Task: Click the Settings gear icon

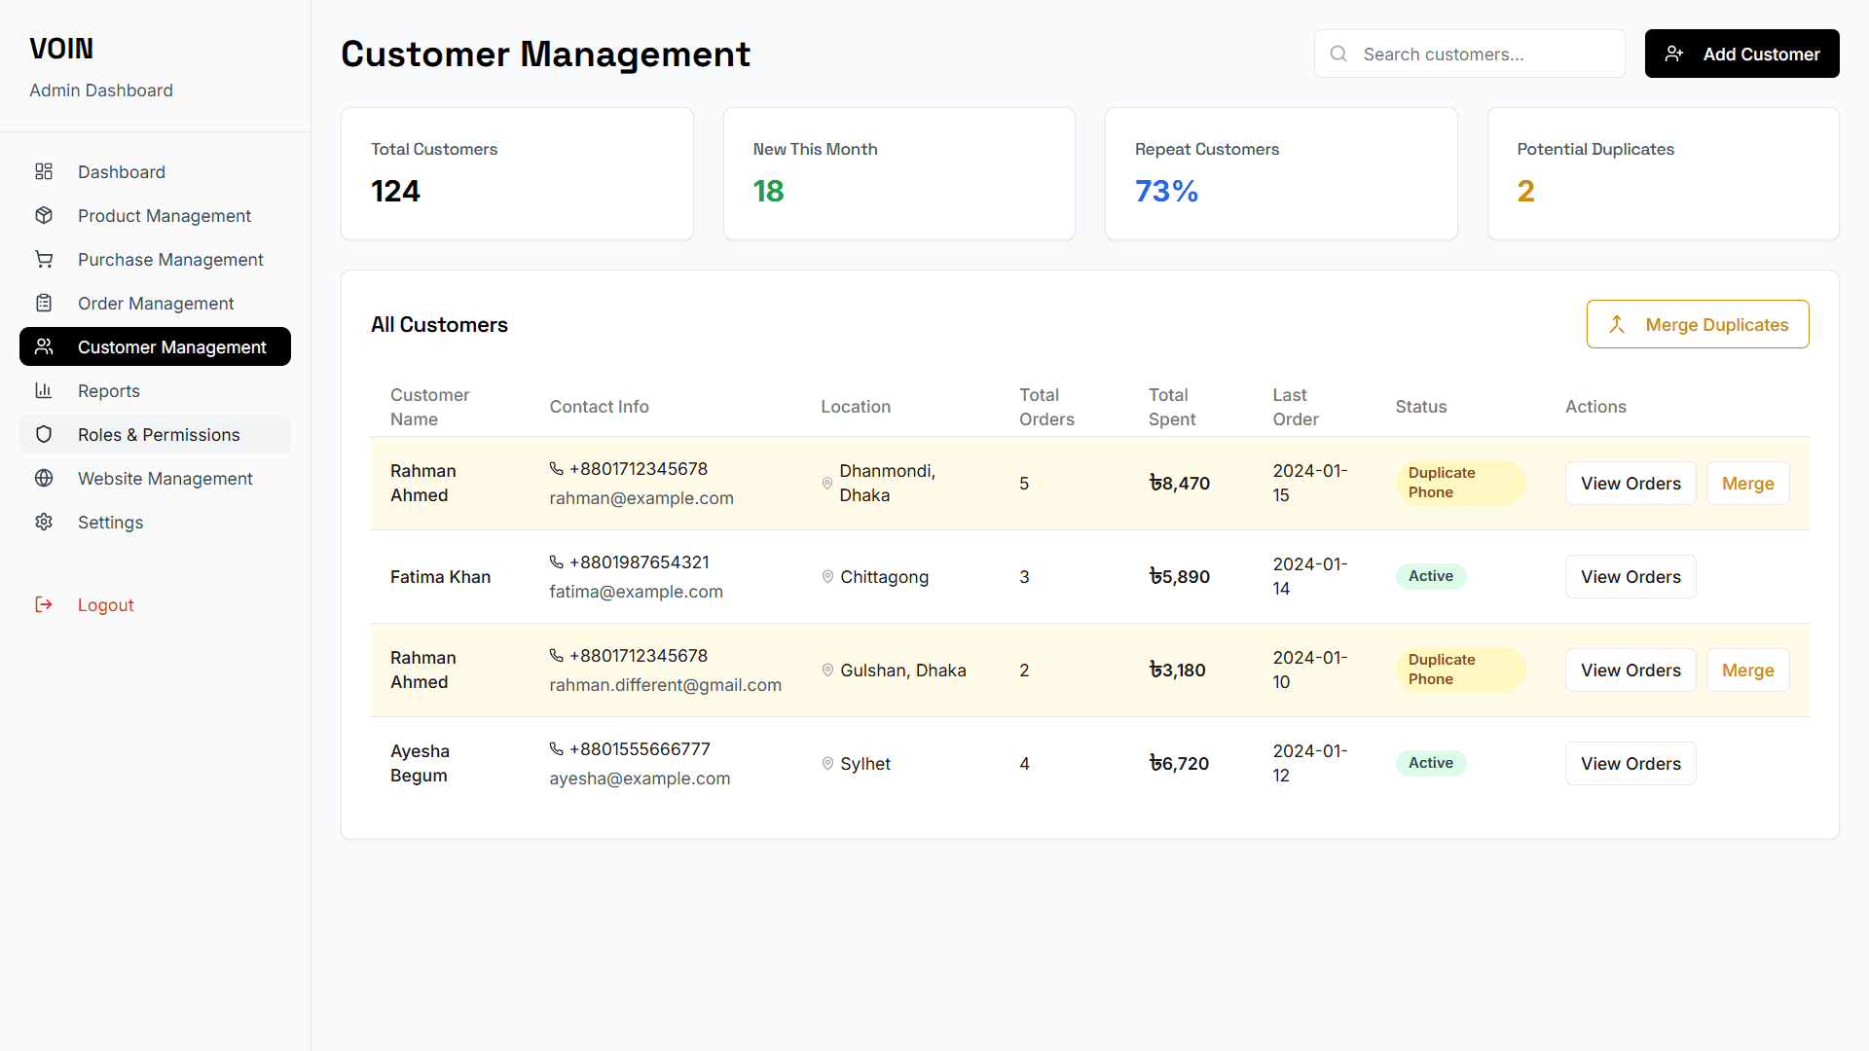Action: [x=44, y=523]
